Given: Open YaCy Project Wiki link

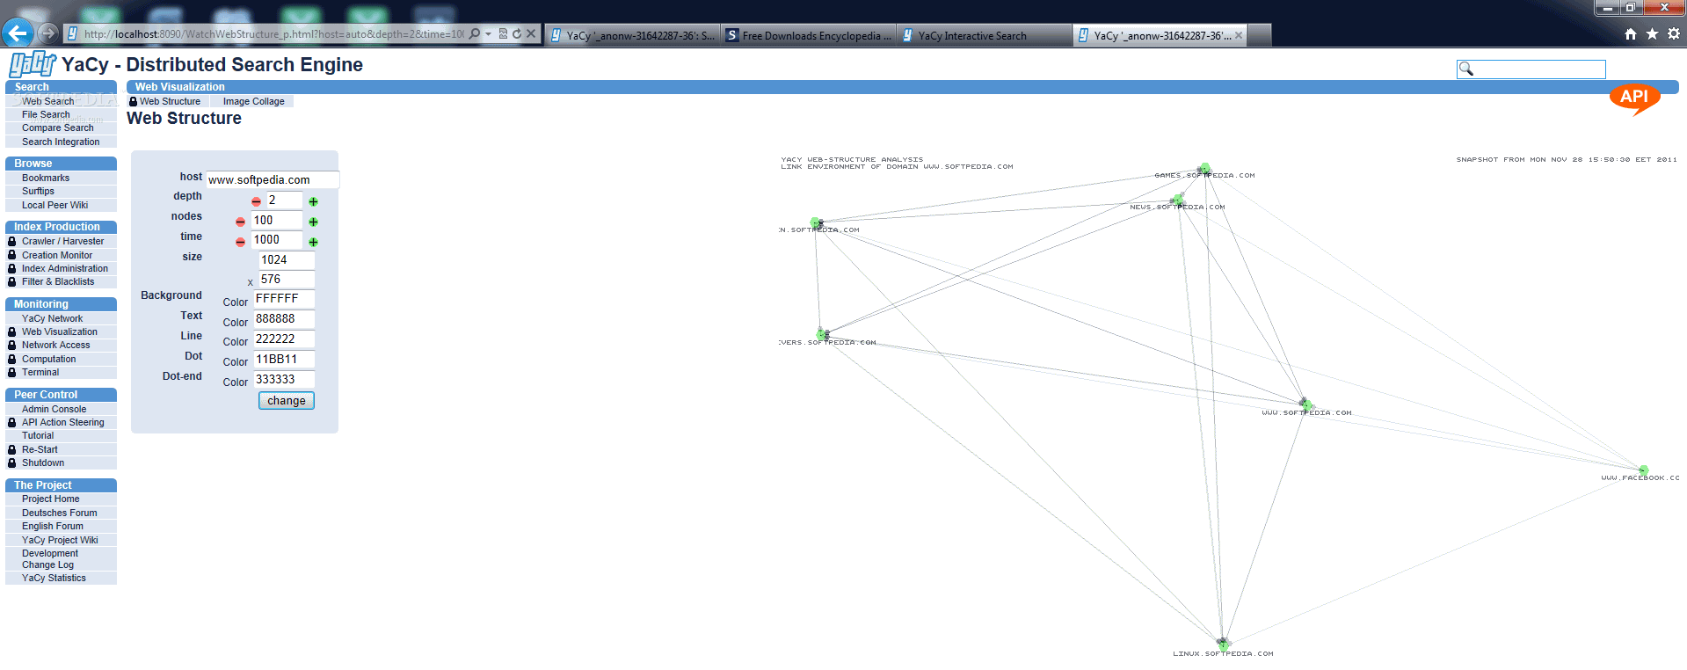Looking at the screenshot, I should 60,540.
